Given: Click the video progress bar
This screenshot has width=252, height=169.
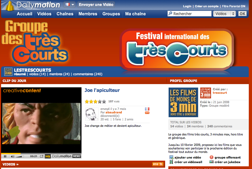Looking at the screenshot, I should click(41, 153).
